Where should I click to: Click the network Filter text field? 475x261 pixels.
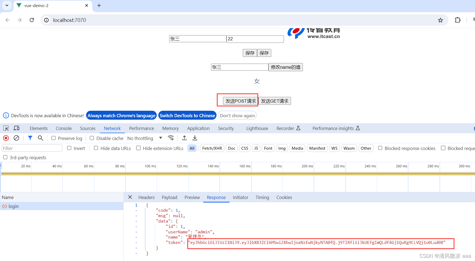tap(32, 148)
